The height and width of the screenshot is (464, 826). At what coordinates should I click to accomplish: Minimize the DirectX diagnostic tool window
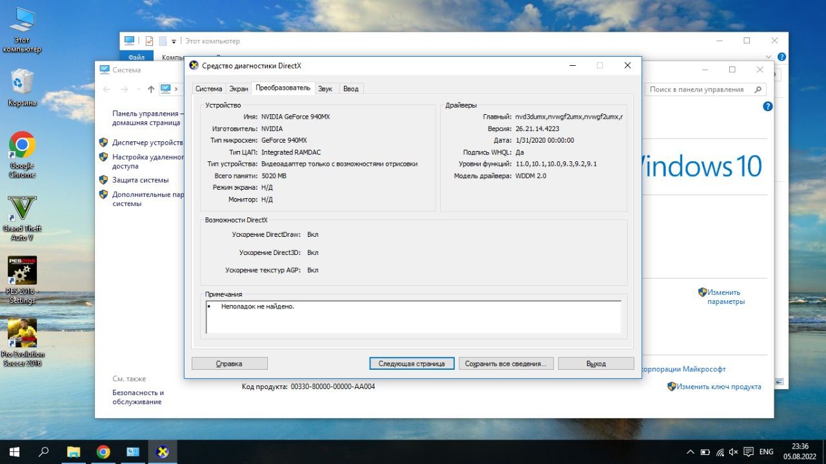[572, 65]
